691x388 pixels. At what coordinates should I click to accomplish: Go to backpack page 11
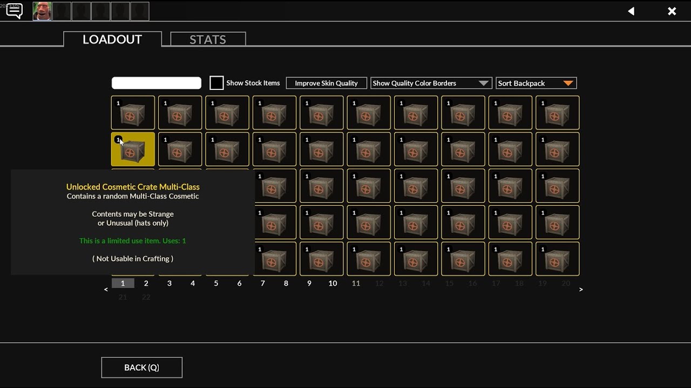[x=356, y=283]
